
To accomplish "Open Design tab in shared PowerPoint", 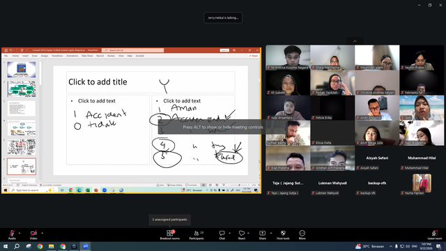I will point(45,56).
